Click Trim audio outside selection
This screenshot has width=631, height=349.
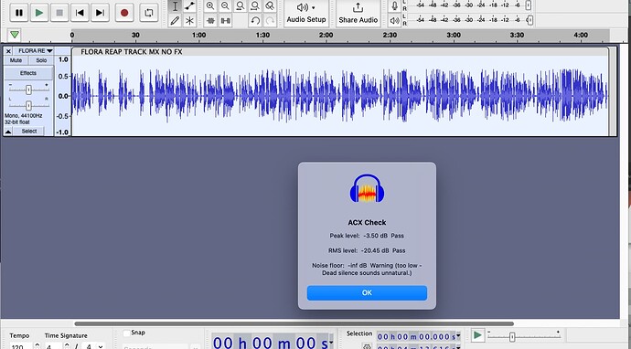(x=210, y=20)
